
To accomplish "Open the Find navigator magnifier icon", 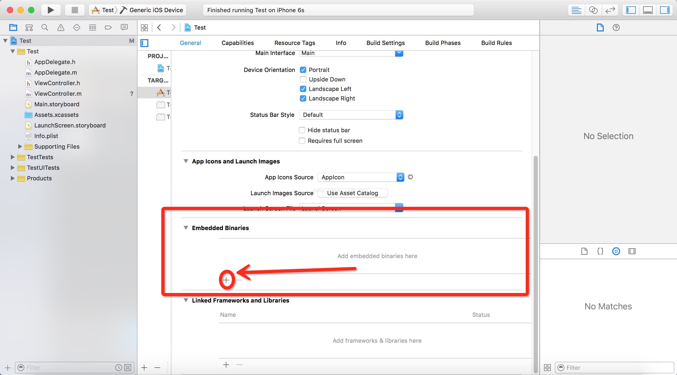I will (x=45, y=28).
